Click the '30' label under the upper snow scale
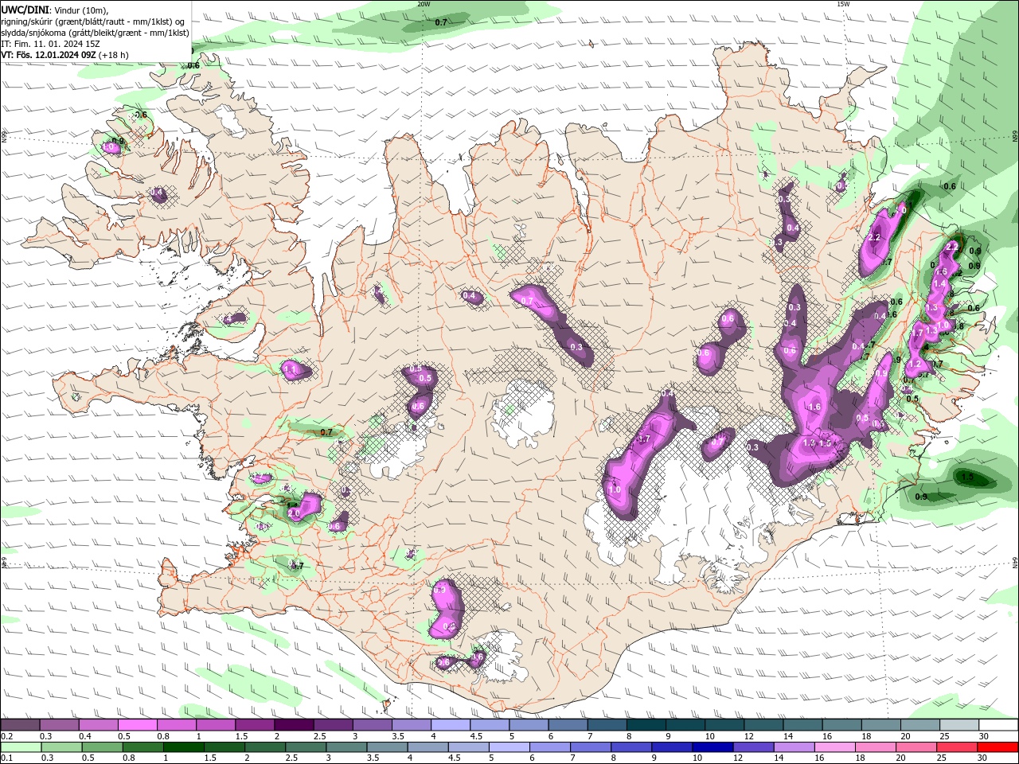Image resolution: width=1019 pixels, height=764 pixels. 984,736
